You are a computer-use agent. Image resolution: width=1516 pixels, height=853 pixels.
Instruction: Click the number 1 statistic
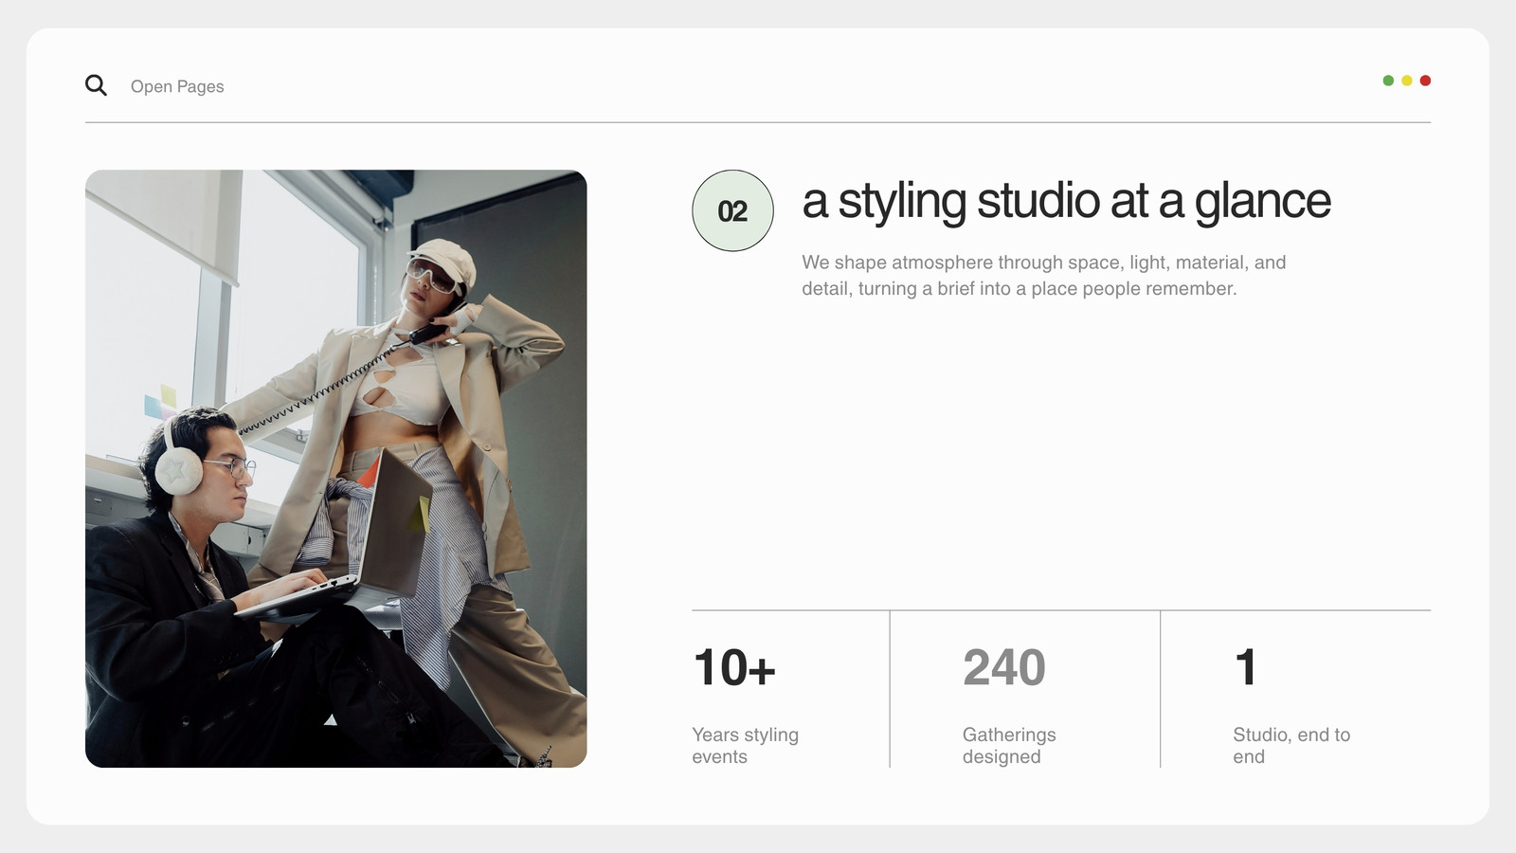1246,667
